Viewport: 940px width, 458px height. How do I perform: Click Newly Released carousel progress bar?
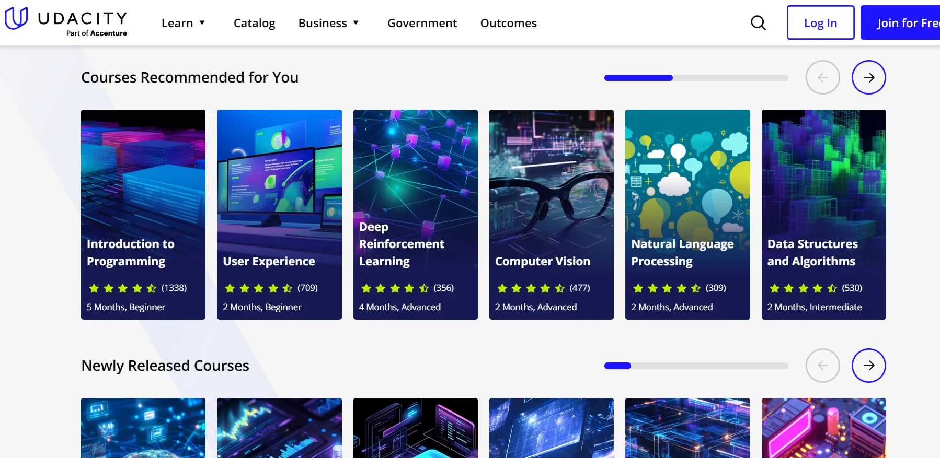point(696,366)
